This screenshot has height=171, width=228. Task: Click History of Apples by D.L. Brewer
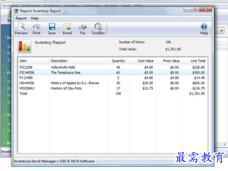pos(75,83)
